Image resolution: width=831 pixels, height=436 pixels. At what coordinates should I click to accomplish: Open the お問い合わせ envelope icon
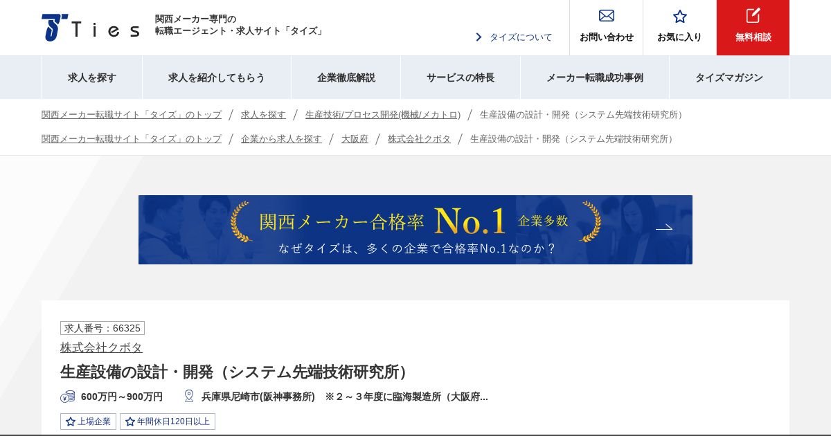(607, 16)
